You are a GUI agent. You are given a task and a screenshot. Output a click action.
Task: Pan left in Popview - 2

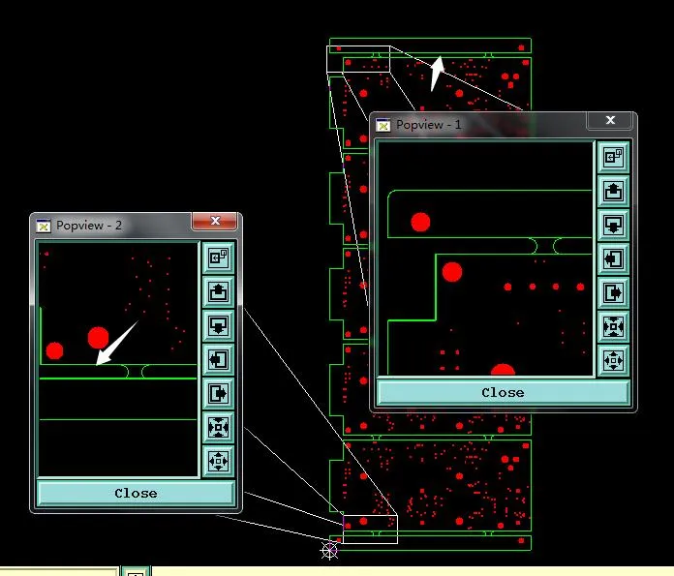point(218,360)
